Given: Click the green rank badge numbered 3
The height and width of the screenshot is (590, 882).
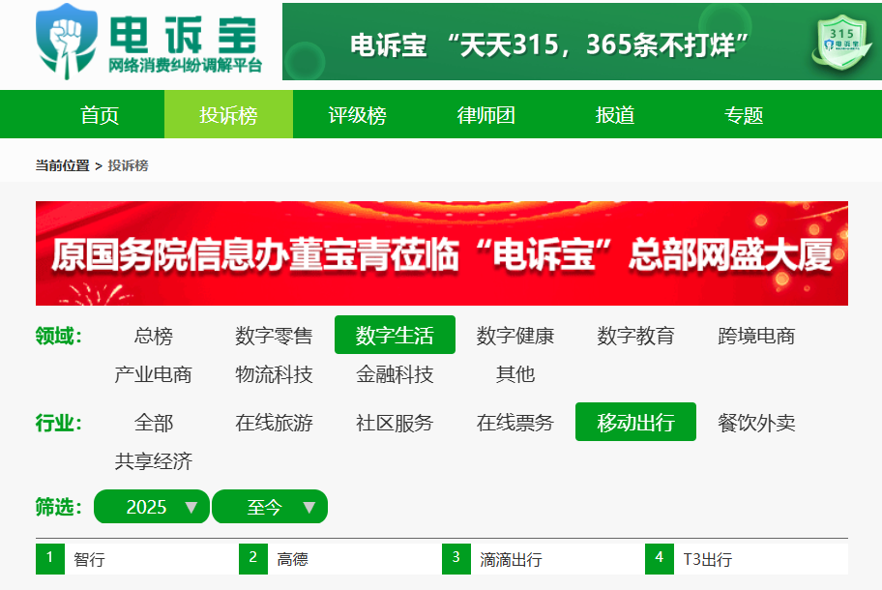Looking at the screenshot, I should point(456,558).
